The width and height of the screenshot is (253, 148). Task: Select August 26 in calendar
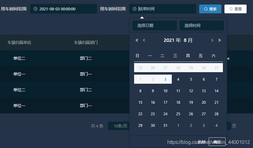pyautogui.click(x=191, y=114)
